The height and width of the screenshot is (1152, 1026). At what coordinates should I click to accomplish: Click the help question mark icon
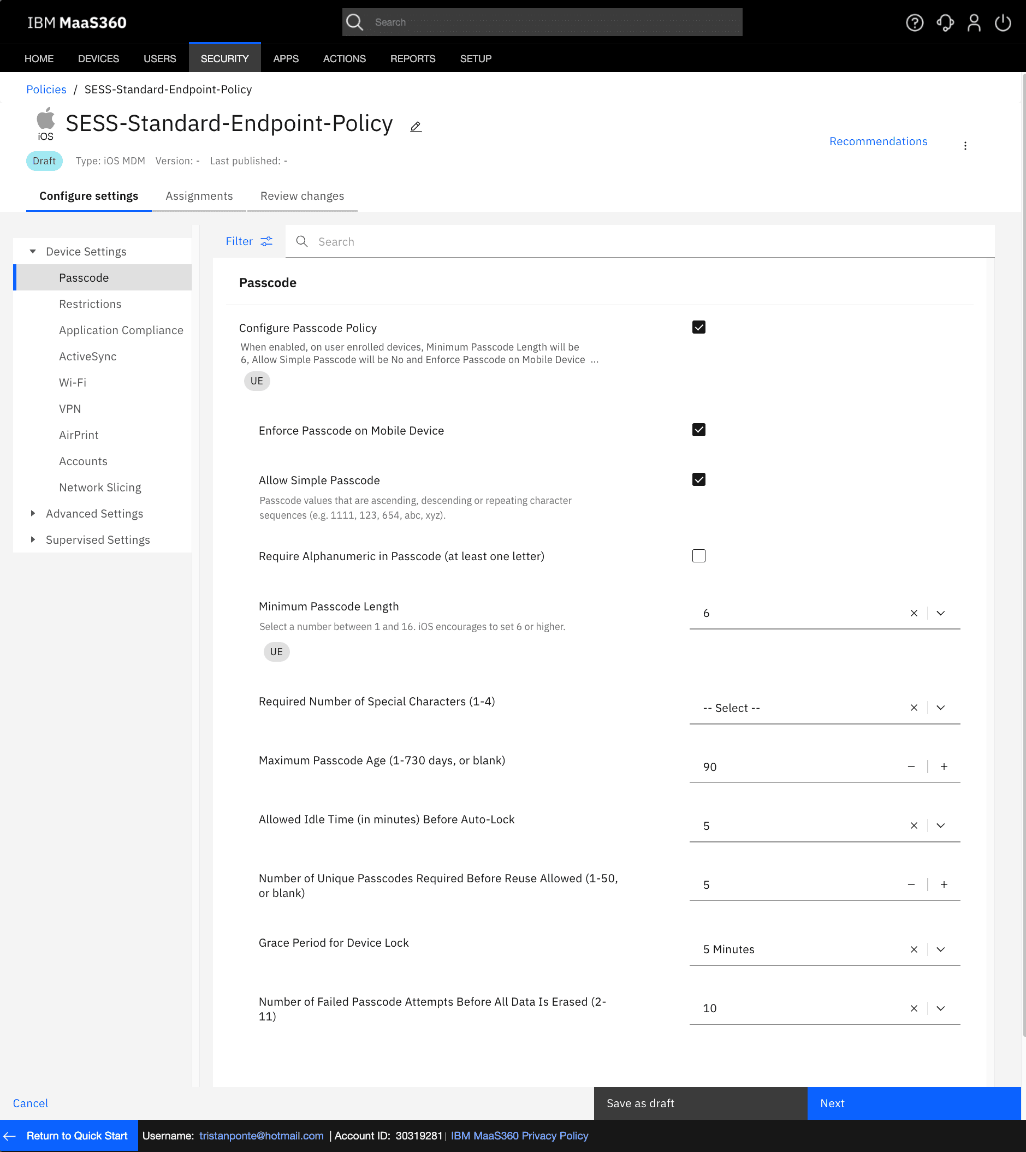(915, 22)
